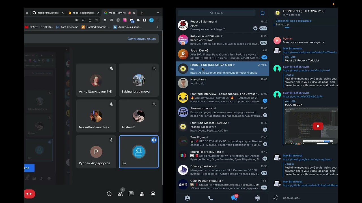362x203 pixels.
Task: Open Chrome Extensions puzzle icon
Action: [x=138, y=20]
